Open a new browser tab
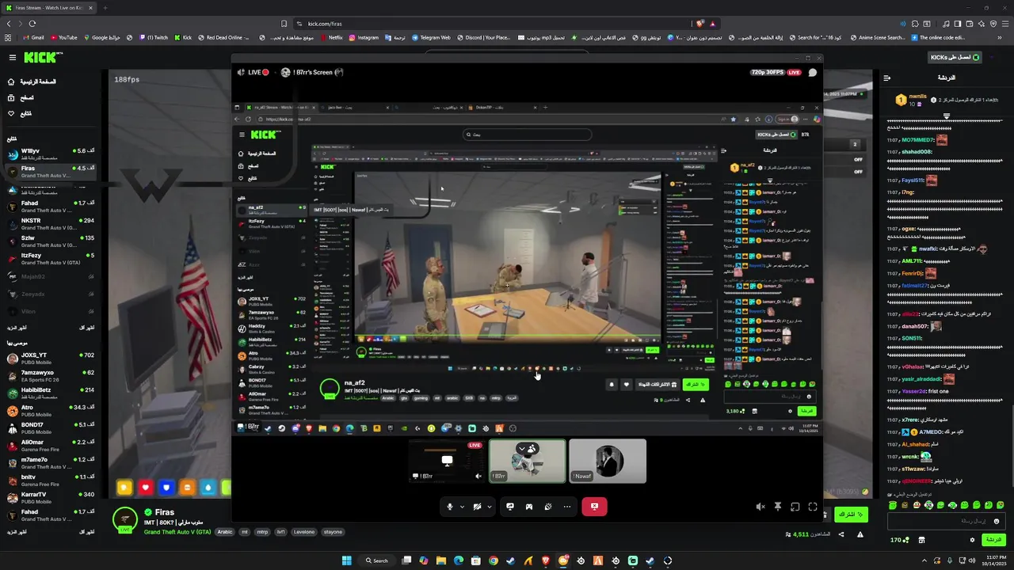 click(x=105, y=8)
